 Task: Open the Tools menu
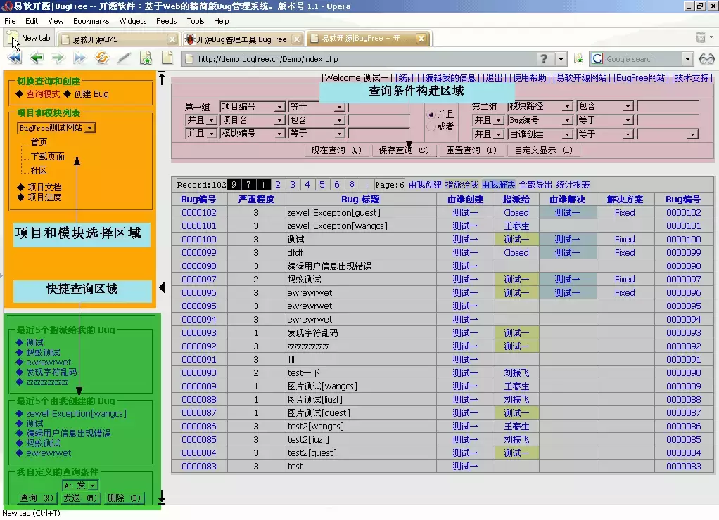196,21
